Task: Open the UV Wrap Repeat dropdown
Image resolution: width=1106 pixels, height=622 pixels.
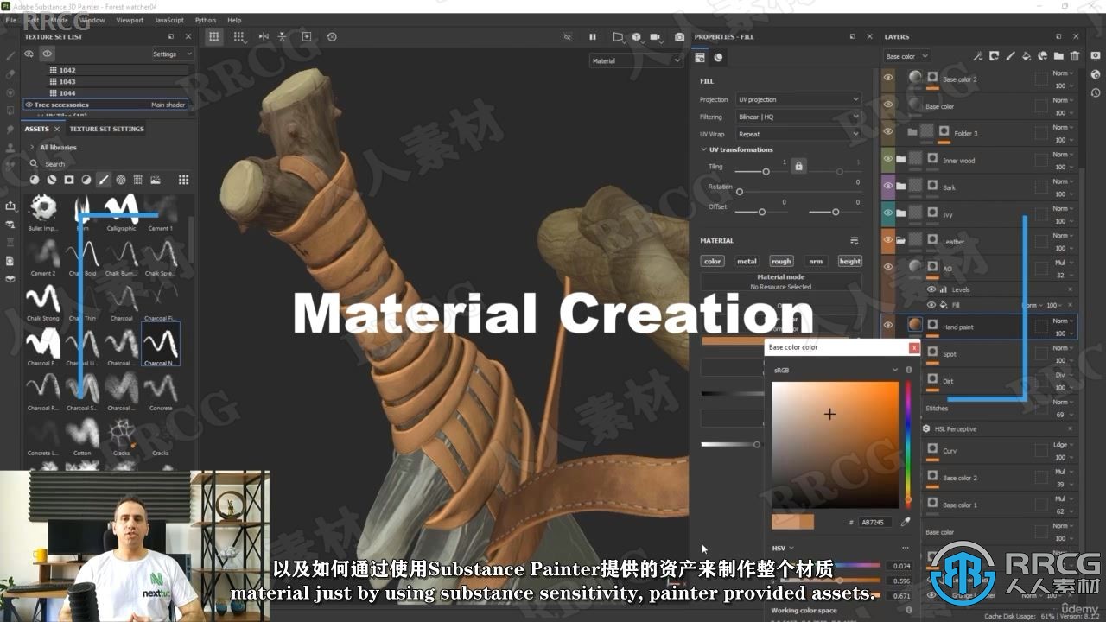Action: pos(798,134)
